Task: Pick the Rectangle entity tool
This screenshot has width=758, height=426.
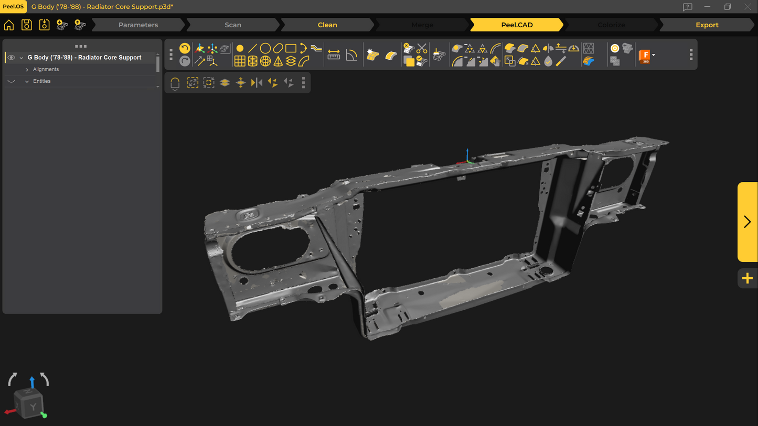Action: (x=291, y=48)
